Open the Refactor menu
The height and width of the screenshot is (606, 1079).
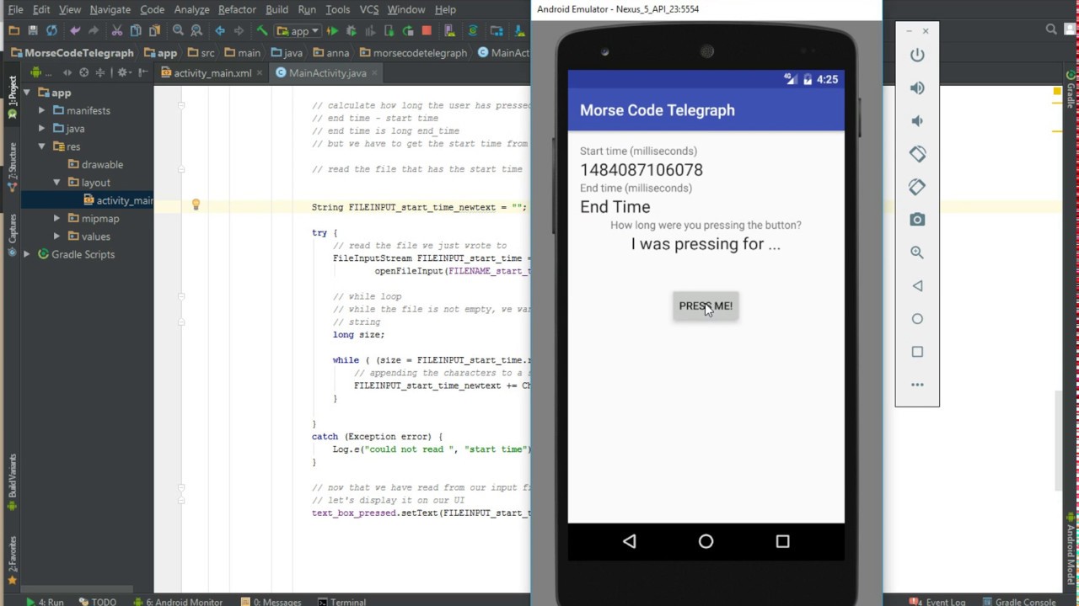237,9
